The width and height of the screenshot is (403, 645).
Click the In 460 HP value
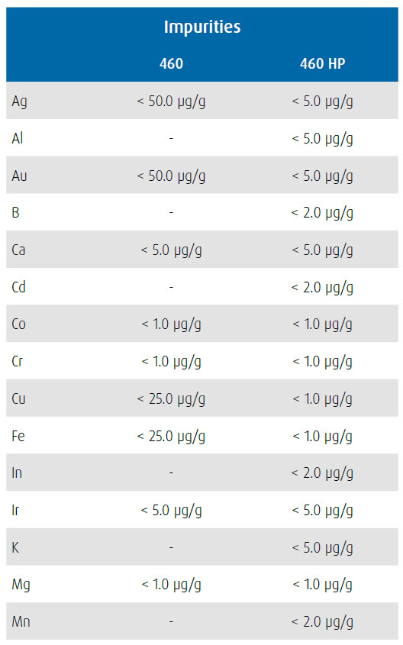click(x=322, y=473)
